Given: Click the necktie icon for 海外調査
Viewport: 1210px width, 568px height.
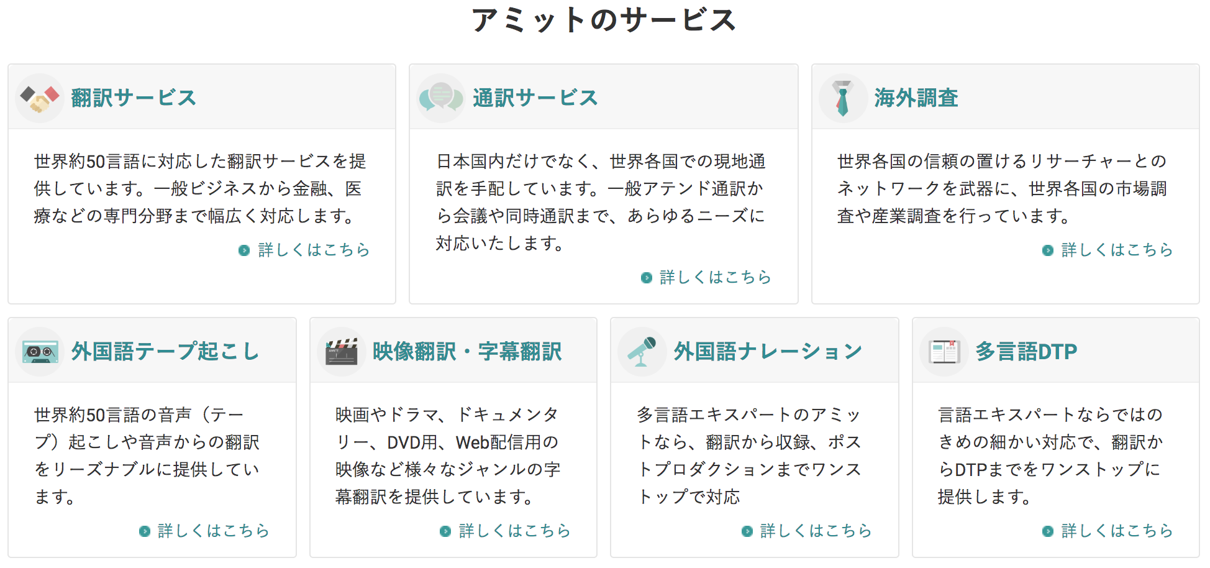Looking at the screenshot, I should click(x=843, y=98).
